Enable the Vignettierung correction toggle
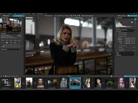 tap(118, 51)
